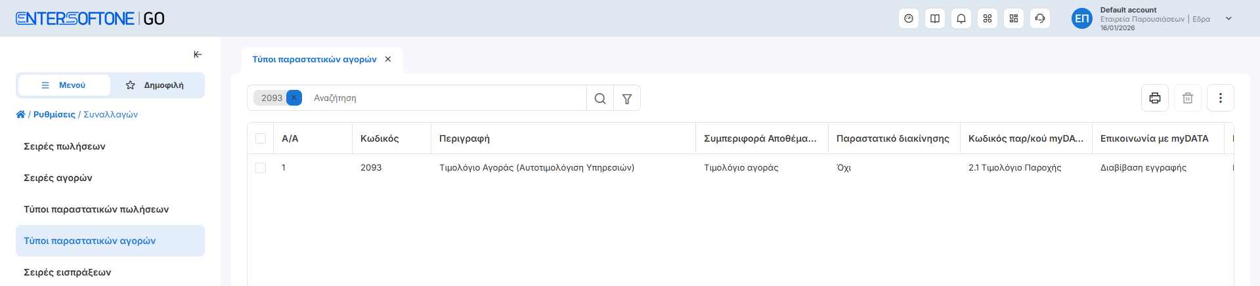Click the magnifier search icon
The height and width of the screenshot is (286, 1260).
pos(600,98)
